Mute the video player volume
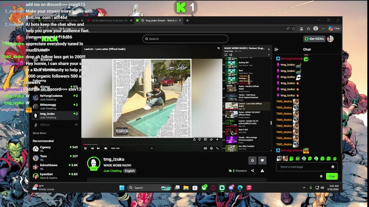Screen dimensions: 369x207 click(x=106, y=148)
